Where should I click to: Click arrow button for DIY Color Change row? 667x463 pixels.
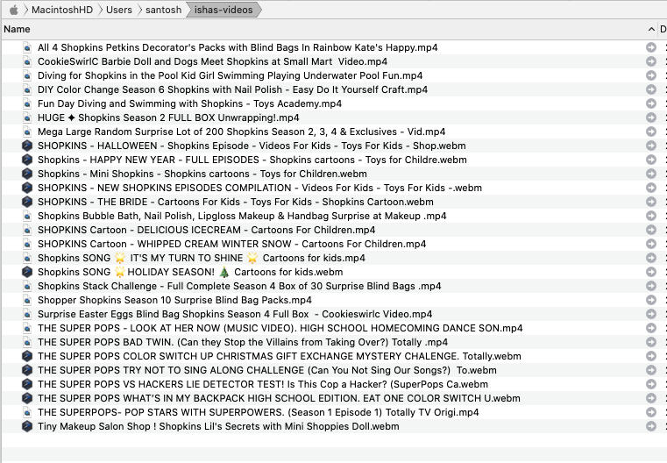click(x=651, y=89)
